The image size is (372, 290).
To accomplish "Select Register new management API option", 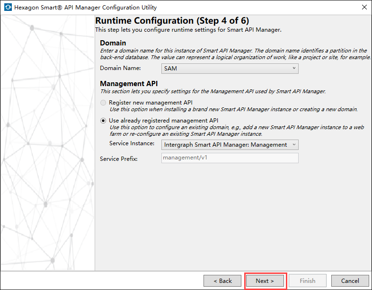I will 104,102.
